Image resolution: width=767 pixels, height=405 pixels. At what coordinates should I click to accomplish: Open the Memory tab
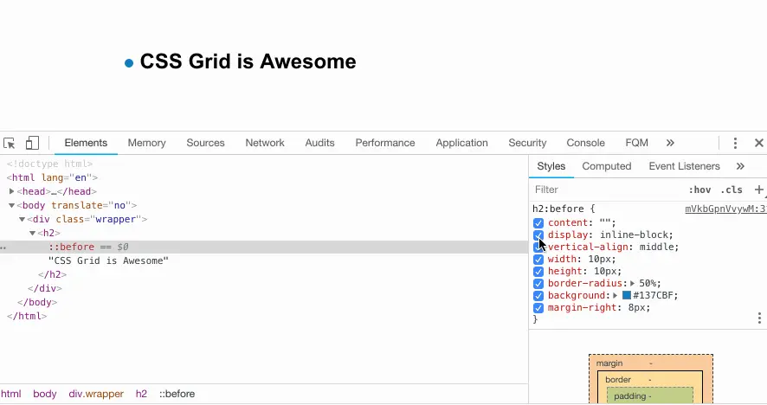point(147,143)
